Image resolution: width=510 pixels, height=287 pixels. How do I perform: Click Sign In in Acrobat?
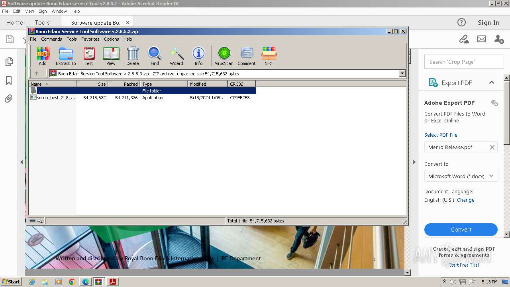click(x=488, y=22)
